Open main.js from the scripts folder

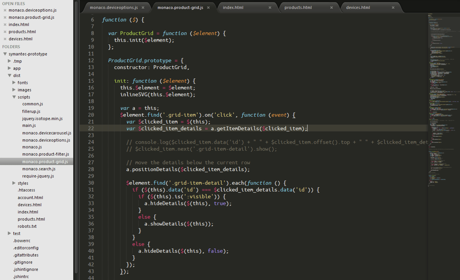click(29, 125)
